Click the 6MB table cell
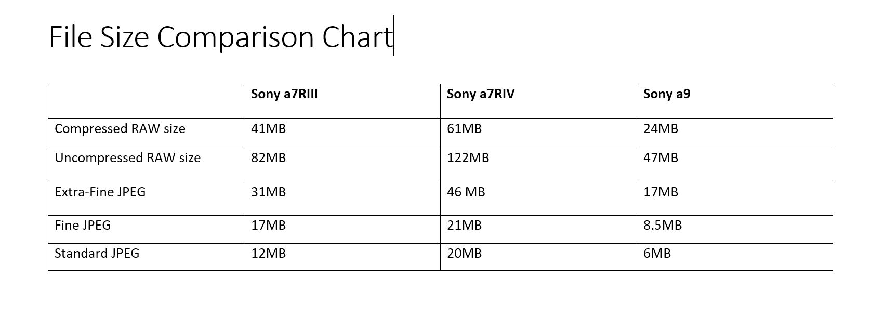The height and width of the screenshot is (317, 872). coord(735,257)
